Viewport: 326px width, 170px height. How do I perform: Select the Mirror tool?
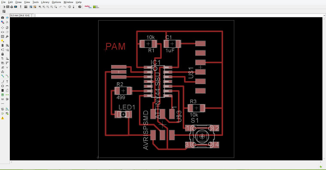click(x=3, y=32)
